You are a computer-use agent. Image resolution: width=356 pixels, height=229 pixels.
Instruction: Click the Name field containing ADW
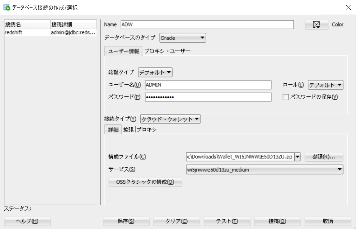pos(207,25)
